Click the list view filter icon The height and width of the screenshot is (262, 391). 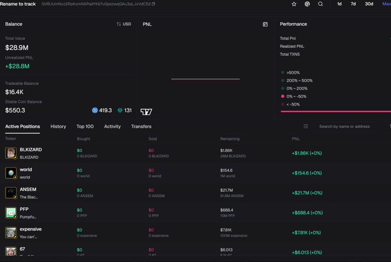306,126
